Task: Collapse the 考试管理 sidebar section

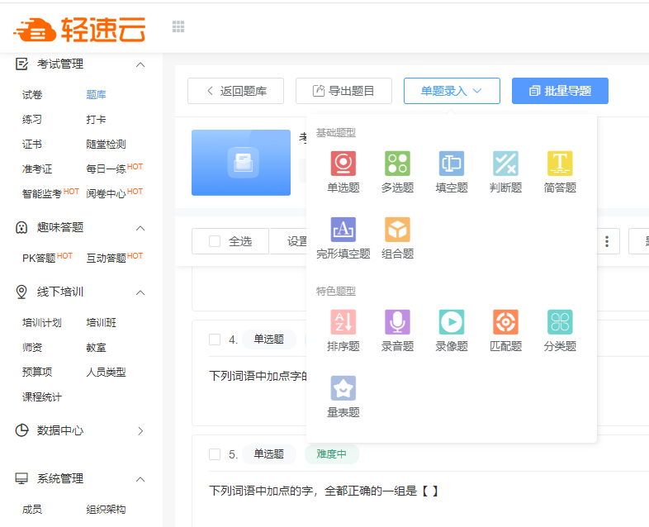Action: [140, 64]
